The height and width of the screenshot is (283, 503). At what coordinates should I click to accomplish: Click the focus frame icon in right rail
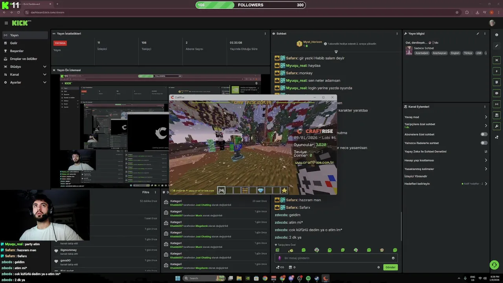[497, 60]
